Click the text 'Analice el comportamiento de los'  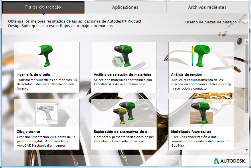point(197,80)
